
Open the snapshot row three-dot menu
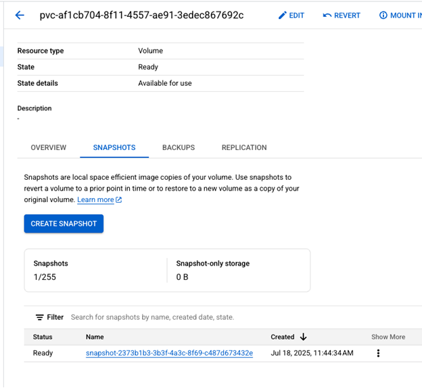(x=378, y=353)
